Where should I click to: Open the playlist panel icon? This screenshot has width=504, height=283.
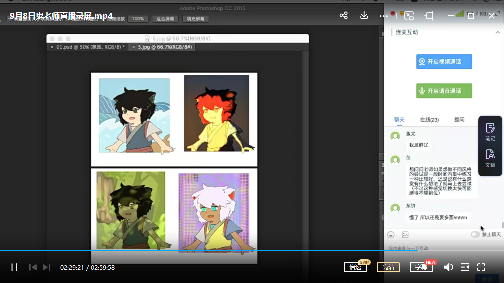465,267
